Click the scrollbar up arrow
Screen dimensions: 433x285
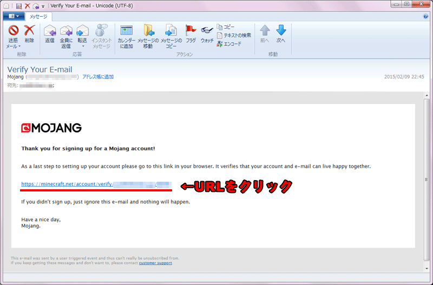coord(427,96)
